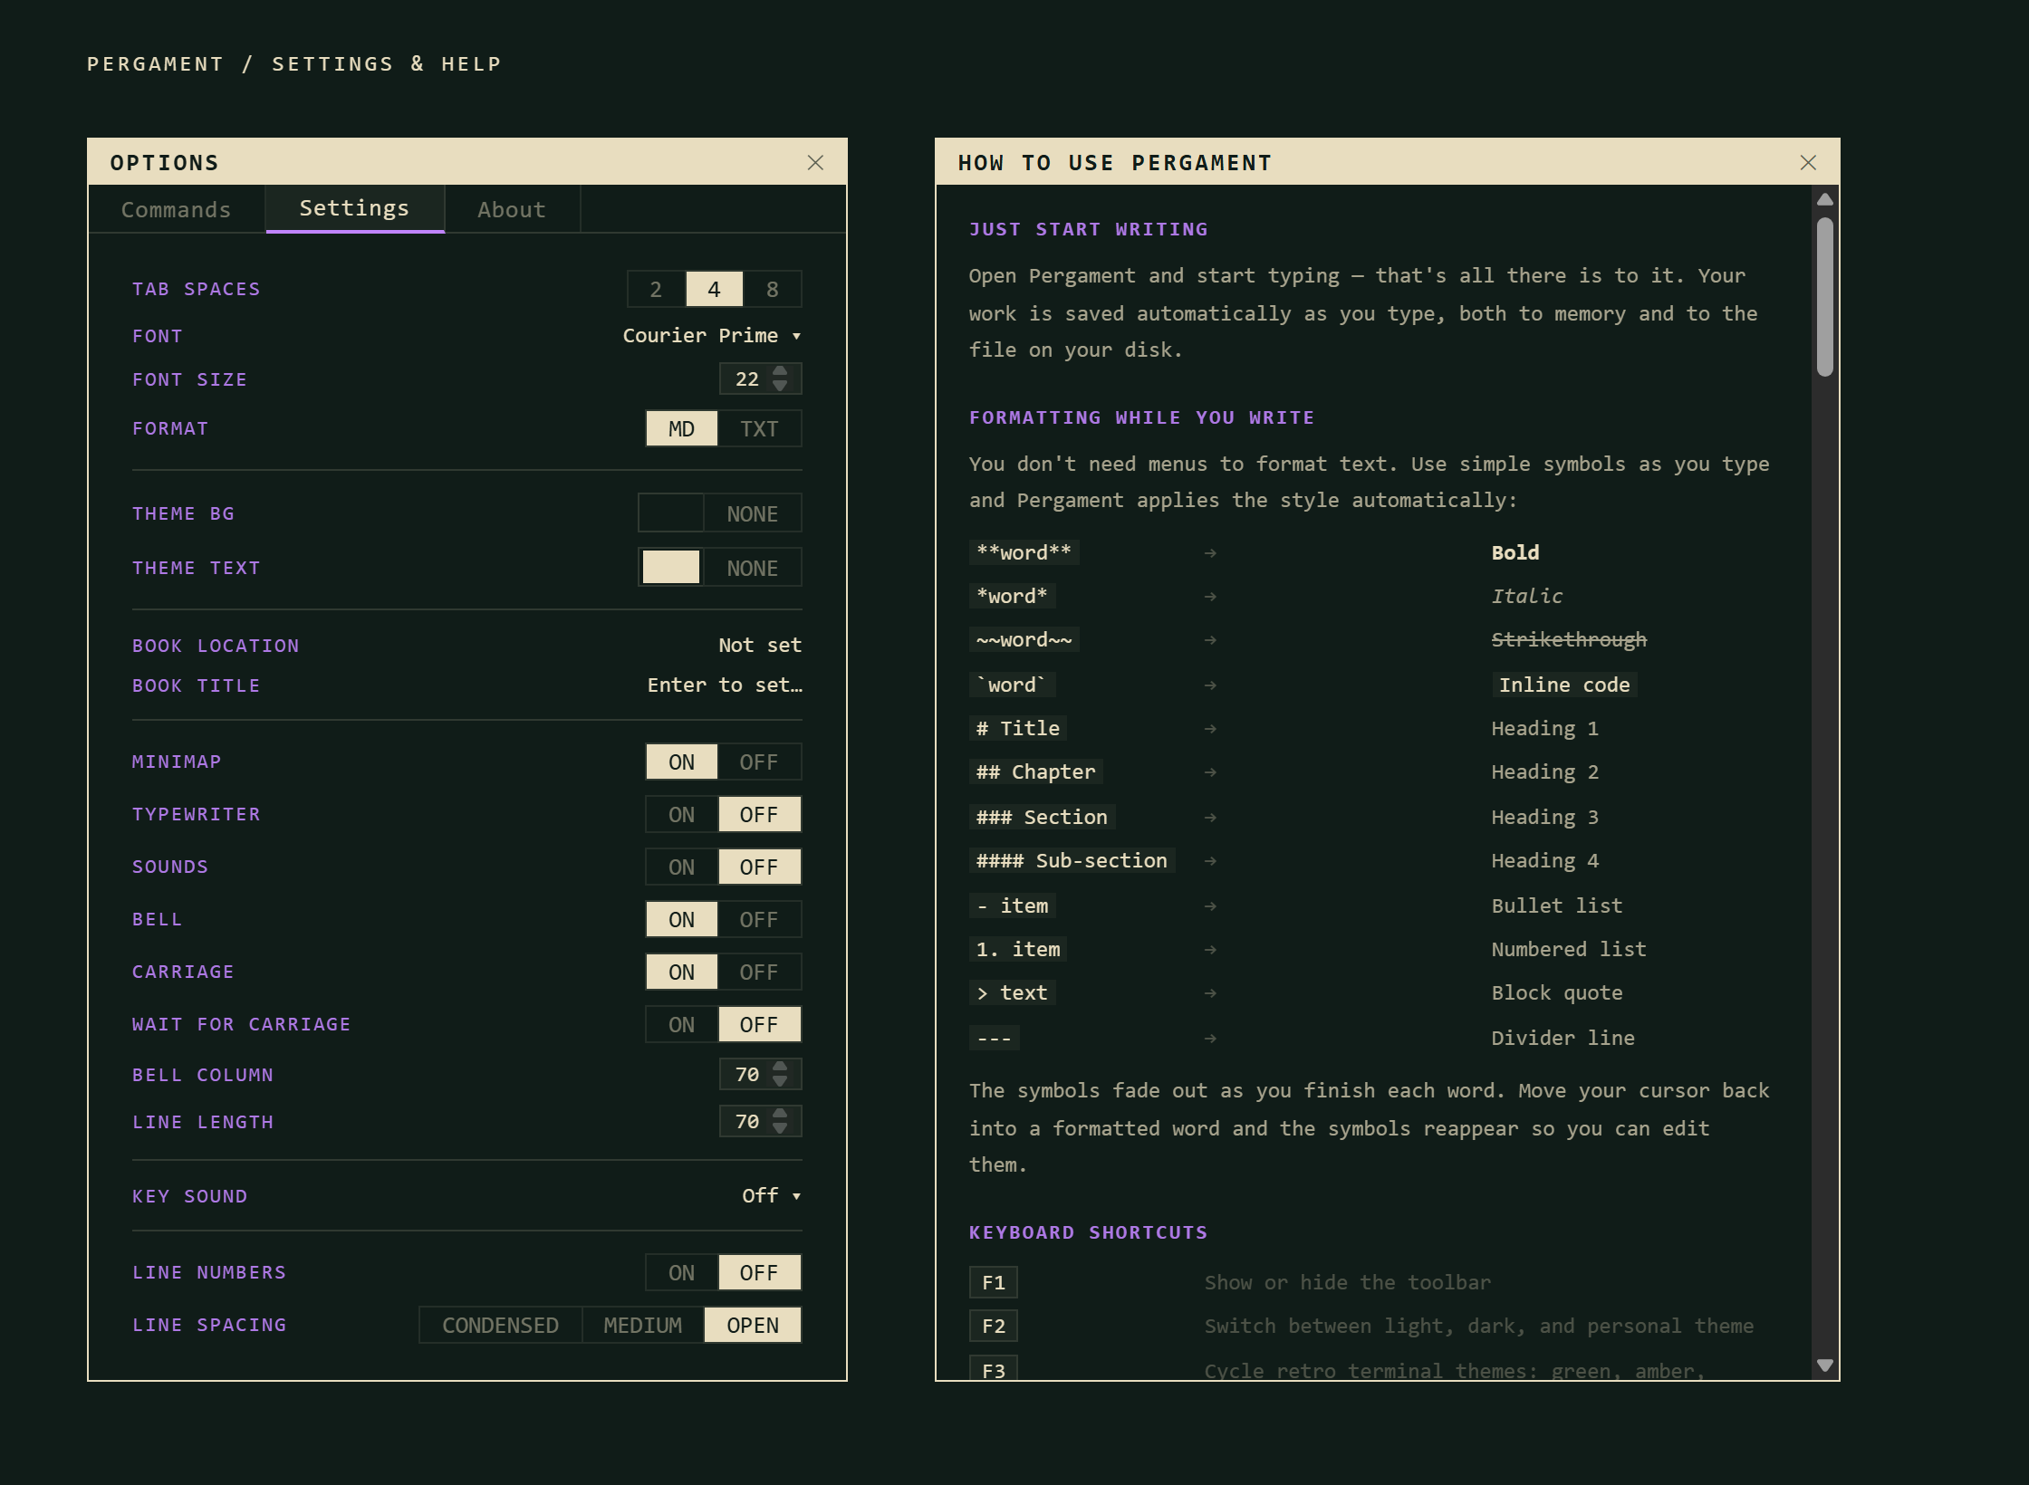The height and width of the screenshot is (1485, 2029).
Task: Turn Wait For Carriage ON
Action: 681,1024
